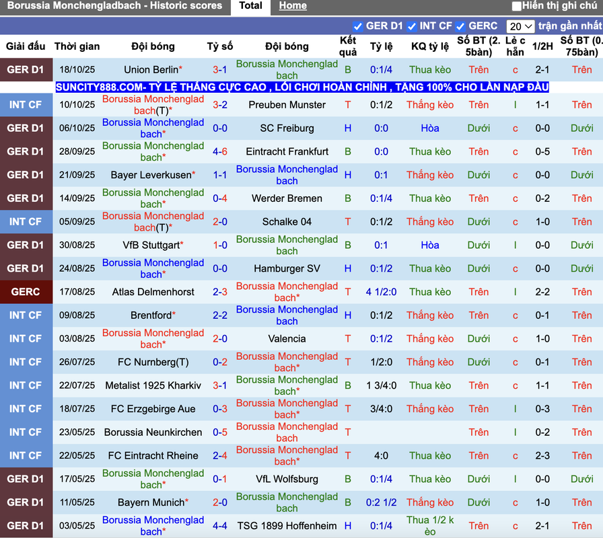Click the 0-5 score at Borussia Neunkirchen
Screen dimensions: 603x538
point(220,432)
